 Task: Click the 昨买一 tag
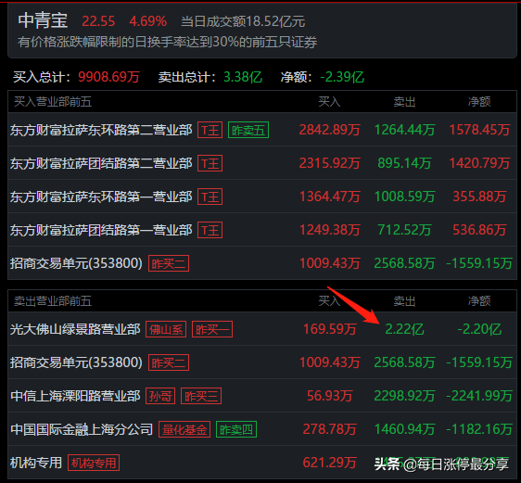(x=212, y=329)
